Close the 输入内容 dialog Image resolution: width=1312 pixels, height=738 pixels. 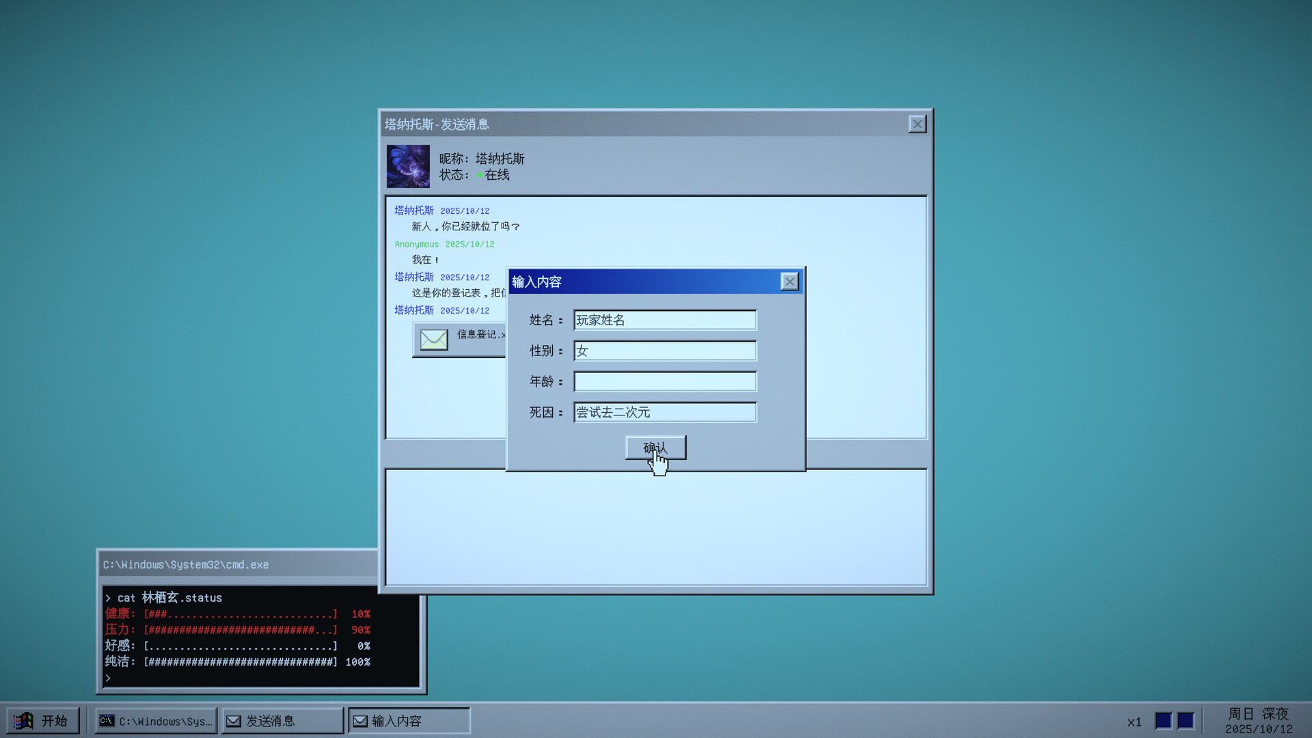pos(789,281)
